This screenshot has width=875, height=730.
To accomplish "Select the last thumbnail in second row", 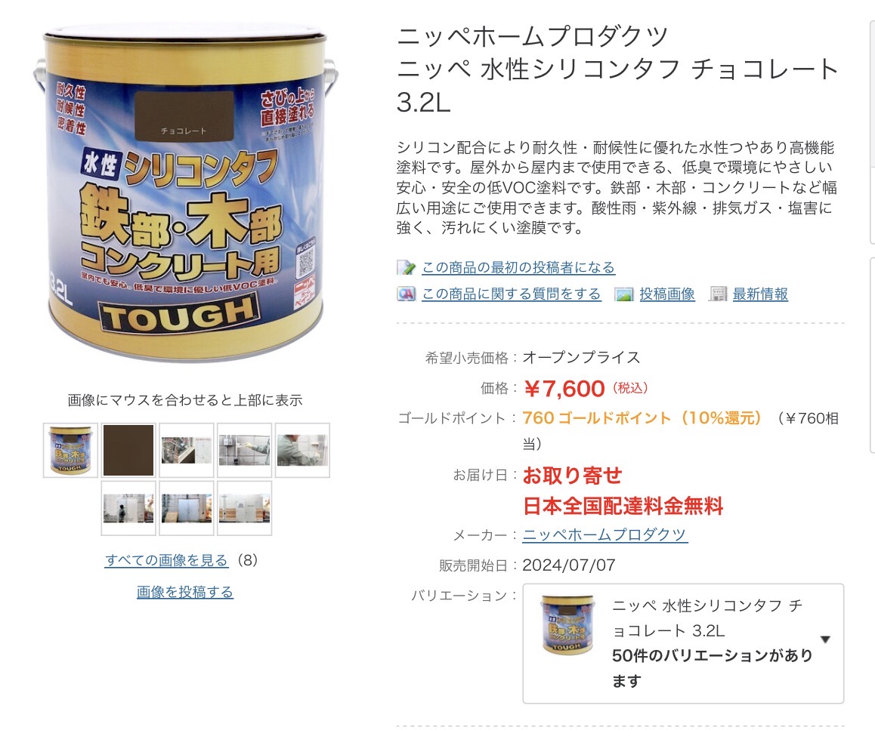I will point(244,508).
